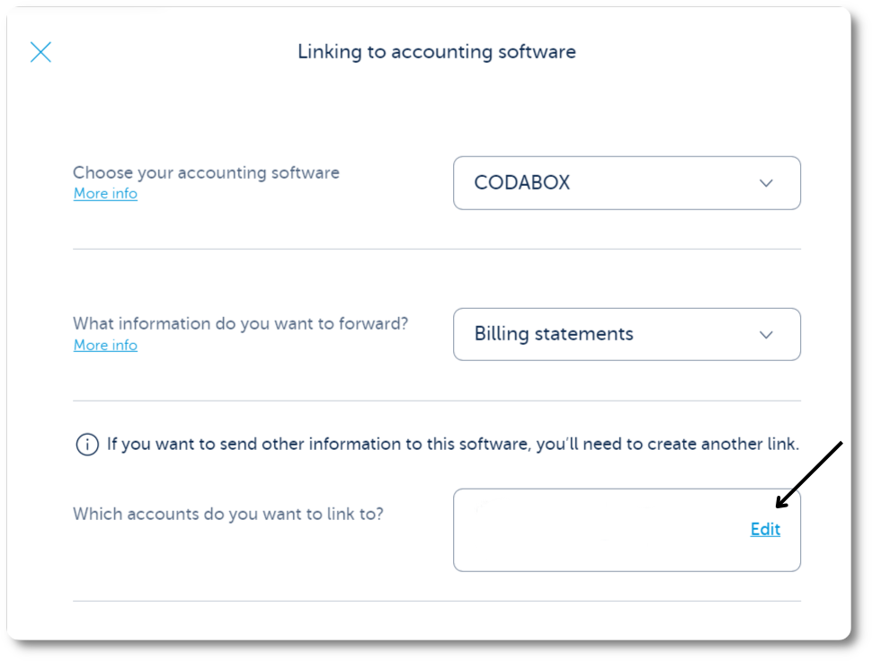
Task: Click inside the linked accounts box
Action: pyautogui.click(x=627, y=530)
